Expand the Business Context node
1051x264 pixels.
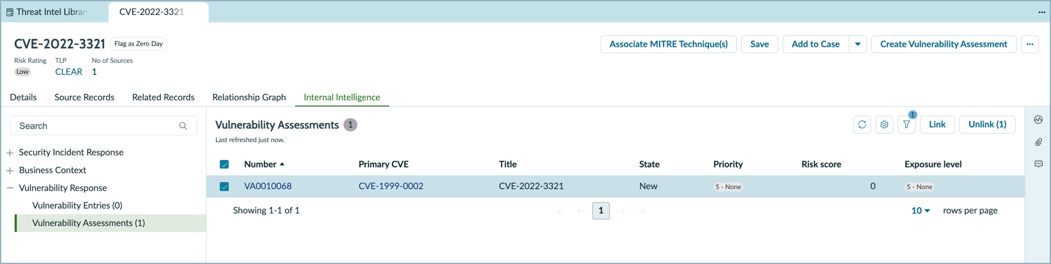10,170
